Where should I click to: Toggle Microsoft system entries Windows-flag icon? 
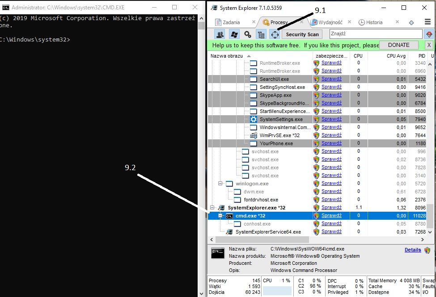(x=234, y=34)
